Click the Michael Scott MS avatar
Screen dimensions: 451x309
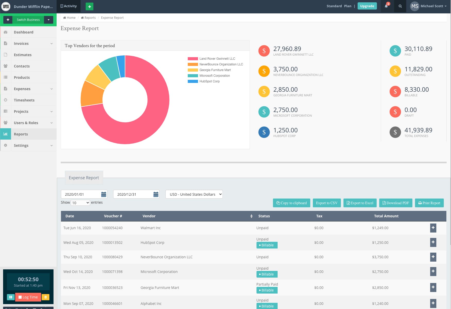(x=415, y=6)
